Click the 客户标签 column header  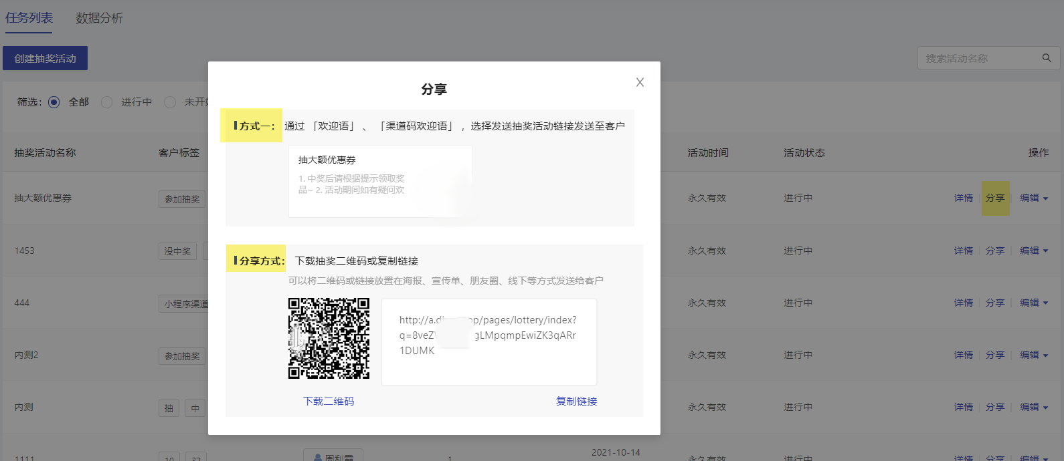(x=179, y=152)
